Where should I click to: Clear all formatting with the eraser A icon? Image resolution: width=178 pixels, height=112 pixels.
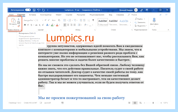point(59,20)
